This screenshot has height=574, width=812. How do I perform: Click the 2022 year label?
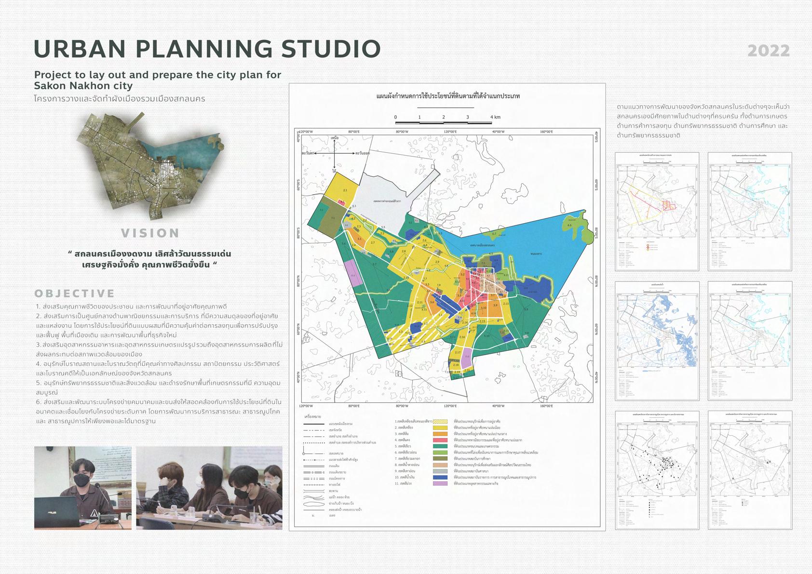coord(769,51)
